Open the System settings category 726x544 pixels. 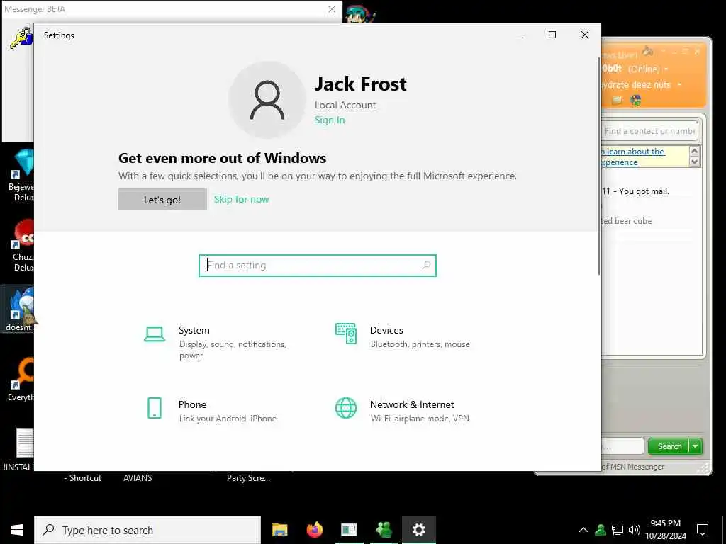(216, 341)
